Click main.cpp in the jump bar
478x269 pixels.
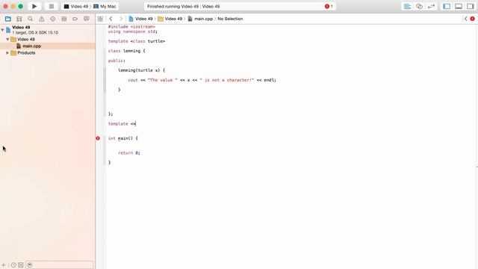click(200, 19)
